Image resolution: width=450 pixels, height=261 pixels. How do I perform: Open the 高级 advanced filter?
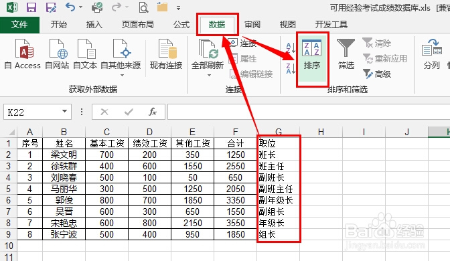pos(377,74)
